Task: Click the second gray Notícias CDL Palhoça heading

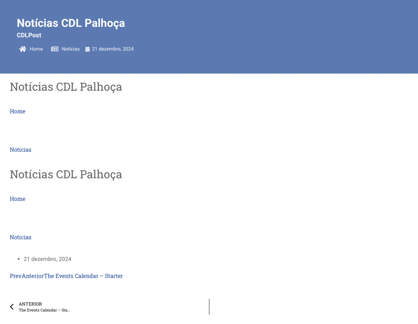Action: [x=66, y=175]
